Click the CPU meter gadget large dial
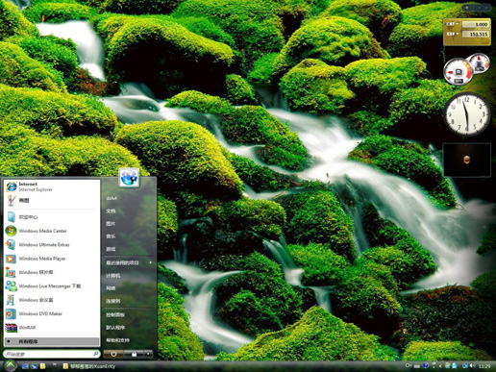Viewport: 496px width, 372px height. pos(458,72)
